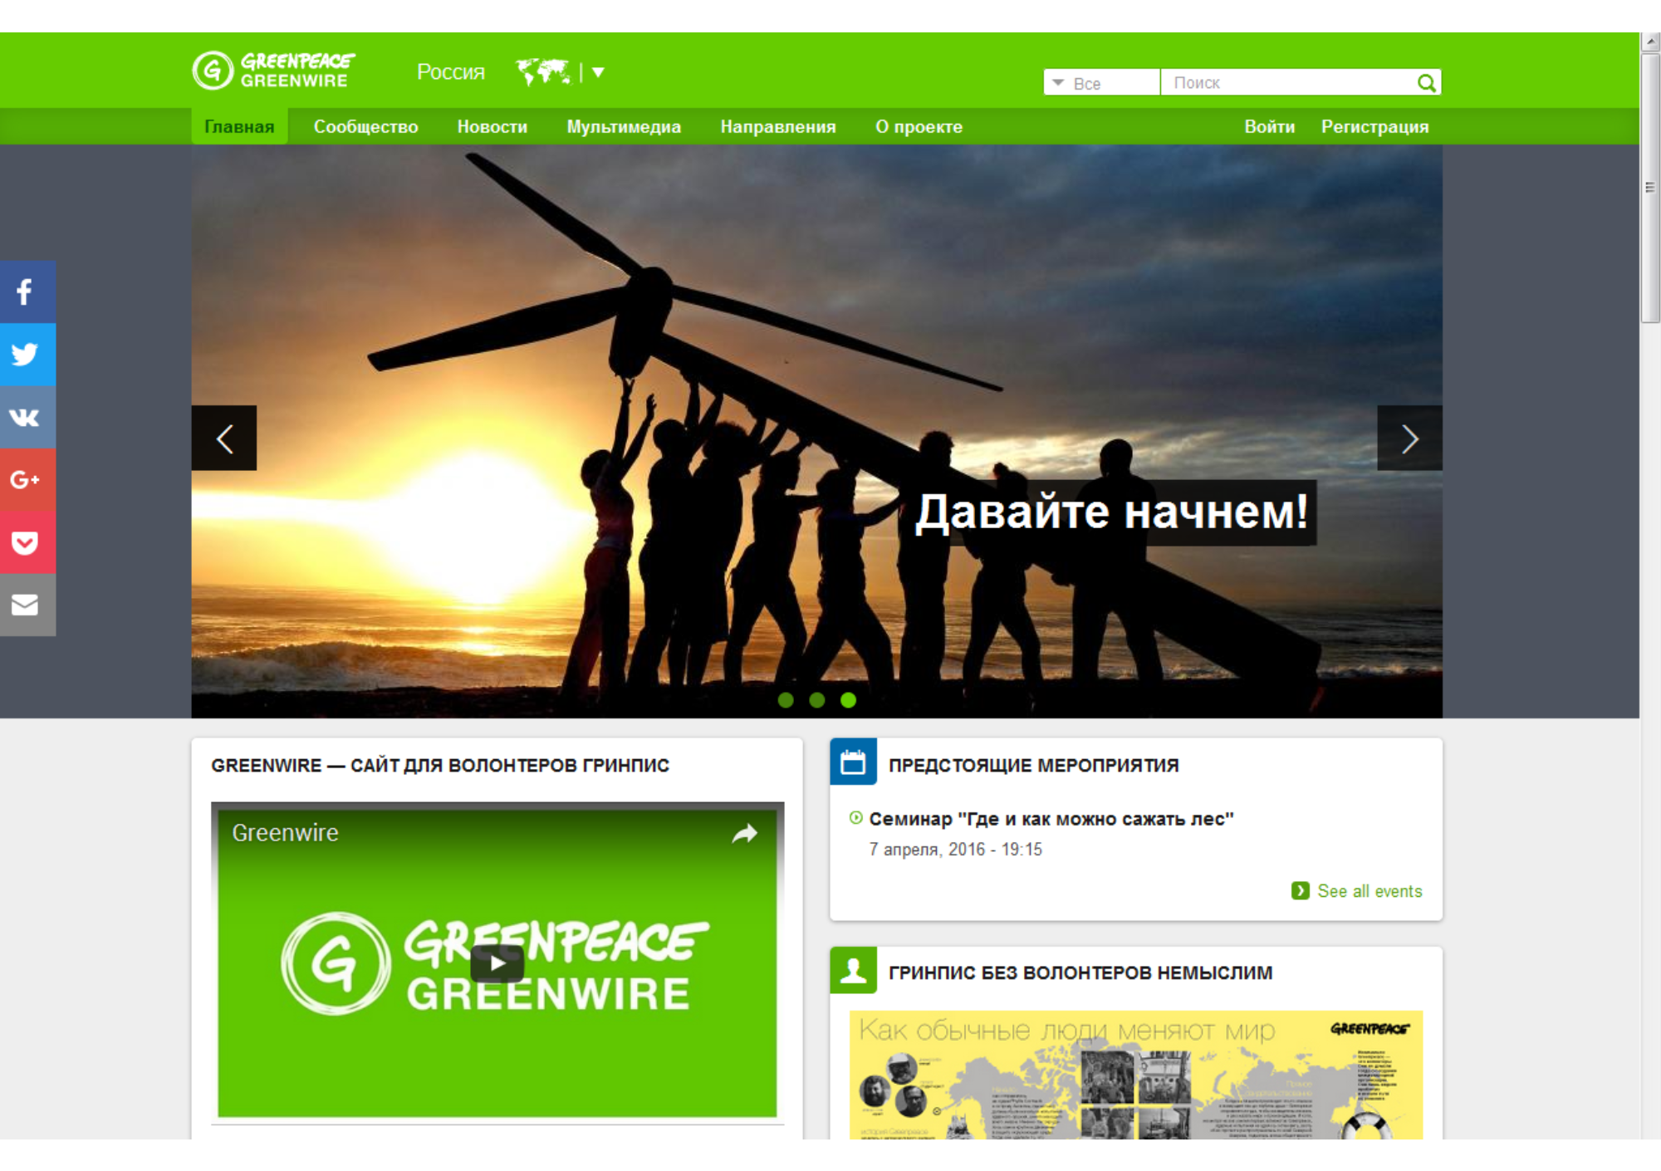Viewport: 1661px width, 1171px height.
Task: Expand the country selector arrow near world map
Action: click(598, 72)
